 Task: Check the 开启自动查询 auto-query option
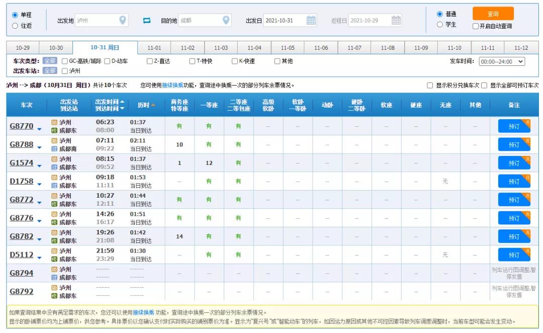point(475,26)
